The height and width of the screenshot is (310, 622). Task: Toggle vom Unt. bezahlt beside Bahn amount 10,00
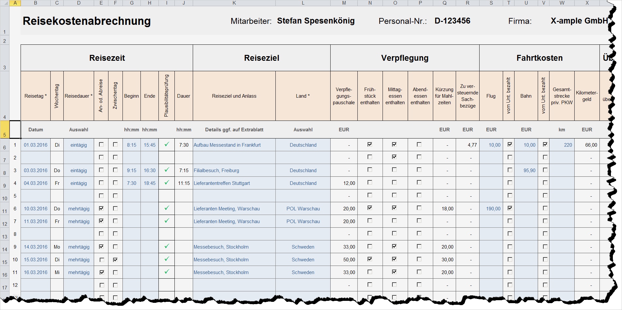[544, 144]
